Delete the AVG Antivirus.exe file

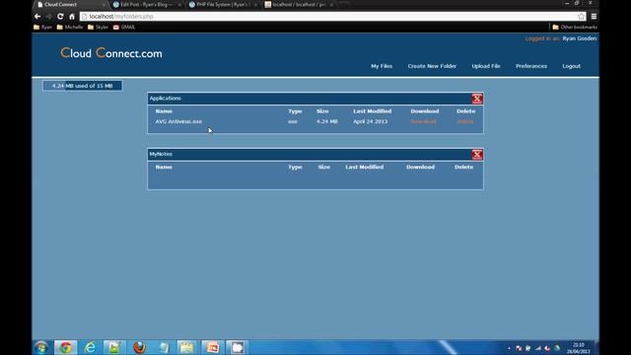click(464, 121)
